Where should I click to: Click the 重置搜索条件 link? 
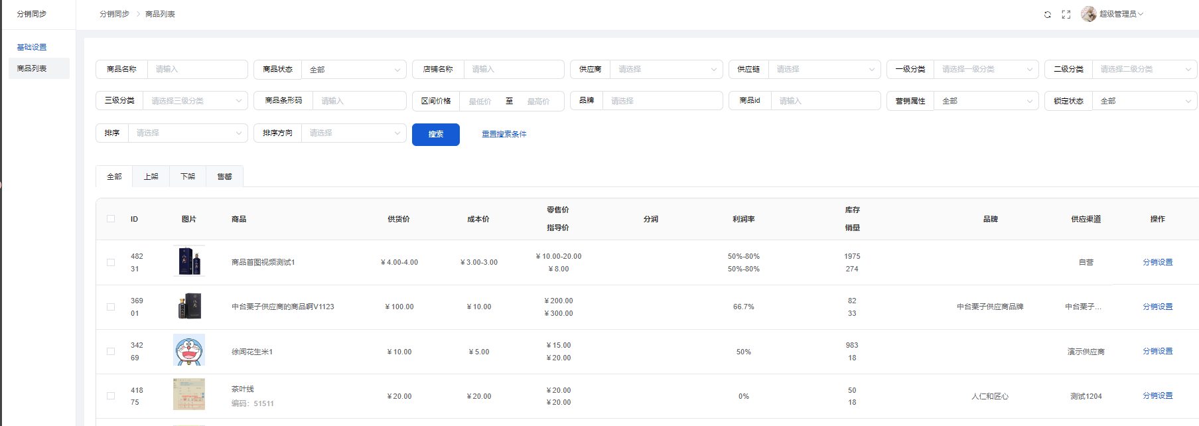(504, 134)
